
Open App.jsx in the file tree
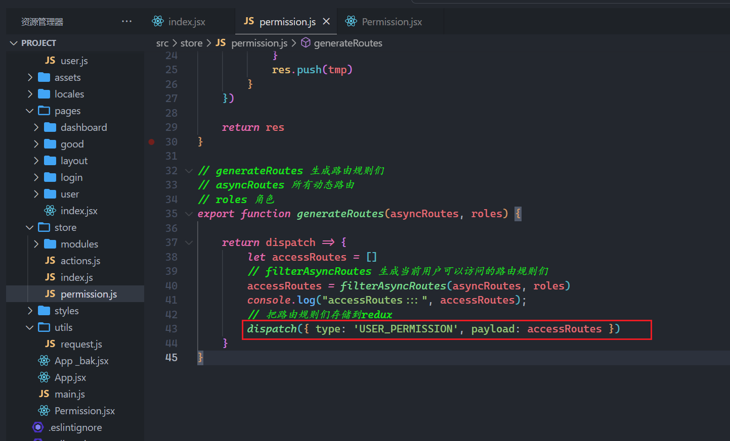[70, 377]
